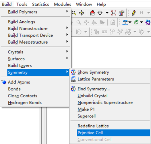Open dropdown beside blue atoms distance icon
Viewport: 151px width, 144px height.
(130, 22)
